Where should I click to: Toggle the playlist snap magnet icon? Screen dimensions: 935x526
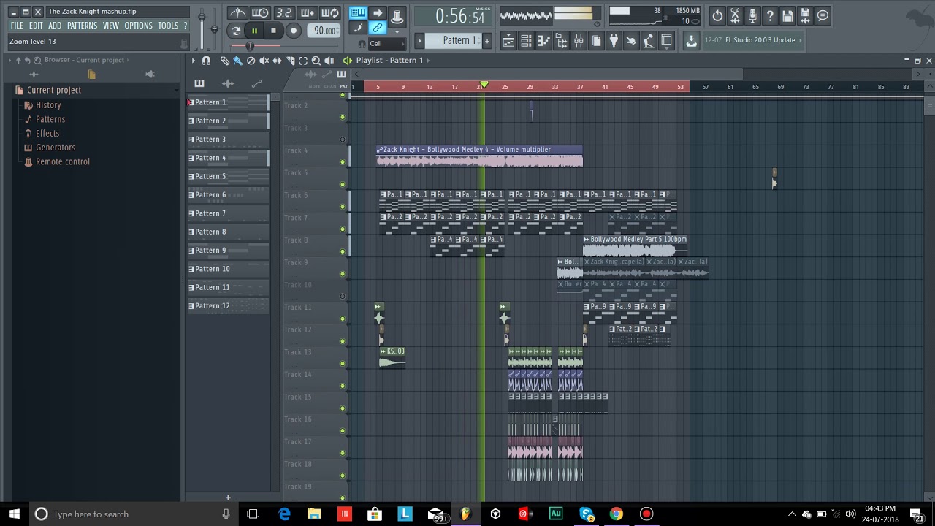point(206,61)
